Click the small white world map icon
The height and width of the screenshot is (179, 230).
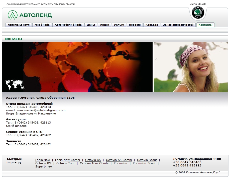tap(15, 85)
